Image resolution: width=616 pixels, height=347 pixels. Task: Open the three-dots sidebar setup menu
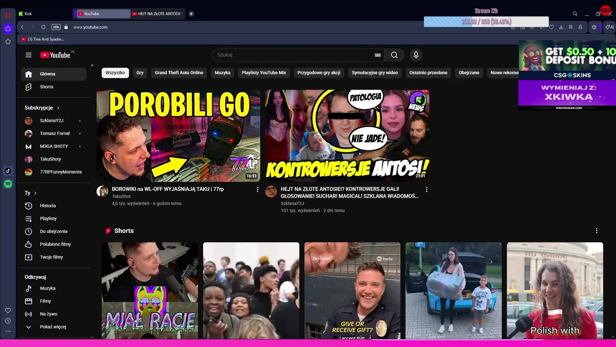coord(8,331)
